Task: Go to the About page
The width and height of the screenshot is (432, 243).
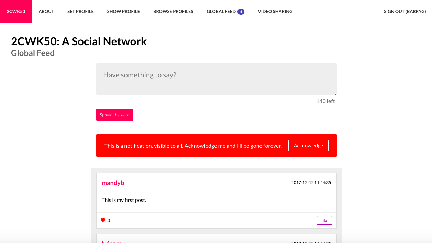Action: pyautogui.click(x=46, y=11)
